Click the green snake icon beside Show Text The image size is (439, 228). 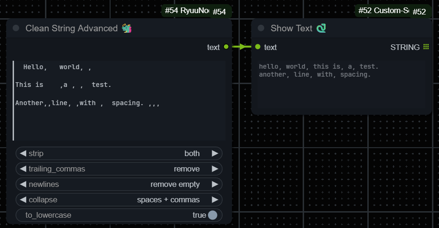coord(321,28)
